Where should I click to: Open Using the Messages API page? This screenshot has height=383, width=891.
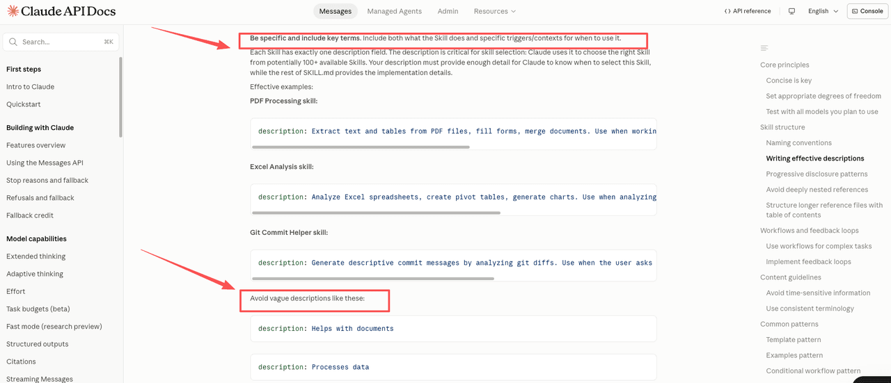pyautogui.click(x=45, y=163)
